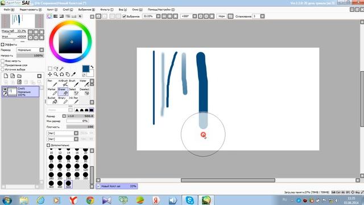Open Google Chrome from the taskbar

click(x=90, y=200)
